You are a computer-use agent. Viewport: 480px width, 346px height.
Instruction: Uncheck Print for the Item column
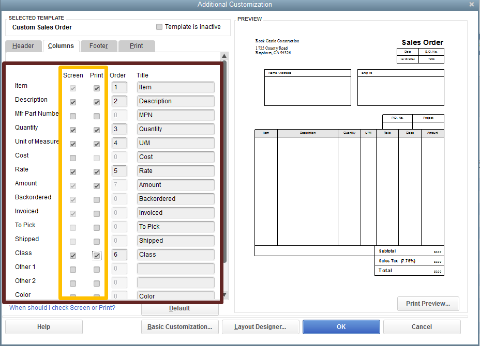[97, 88]
